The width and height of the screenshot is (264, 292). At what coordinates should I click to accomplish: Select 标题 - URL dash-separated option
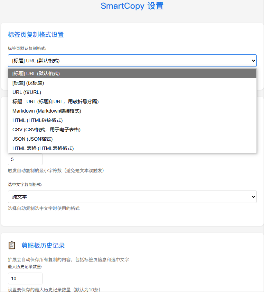pos(132,101)
